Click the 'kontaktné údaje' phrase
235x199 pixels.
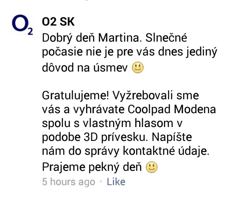[166, 151]
